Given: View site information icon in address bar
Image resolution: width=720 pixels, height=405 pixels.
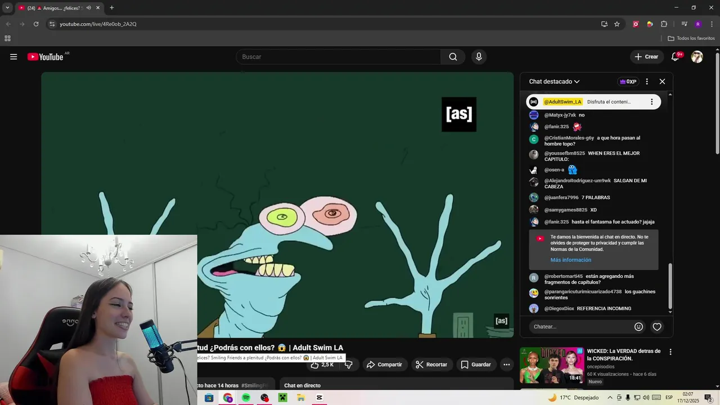Looking at the screenshot, I should [x=52, y=24].
